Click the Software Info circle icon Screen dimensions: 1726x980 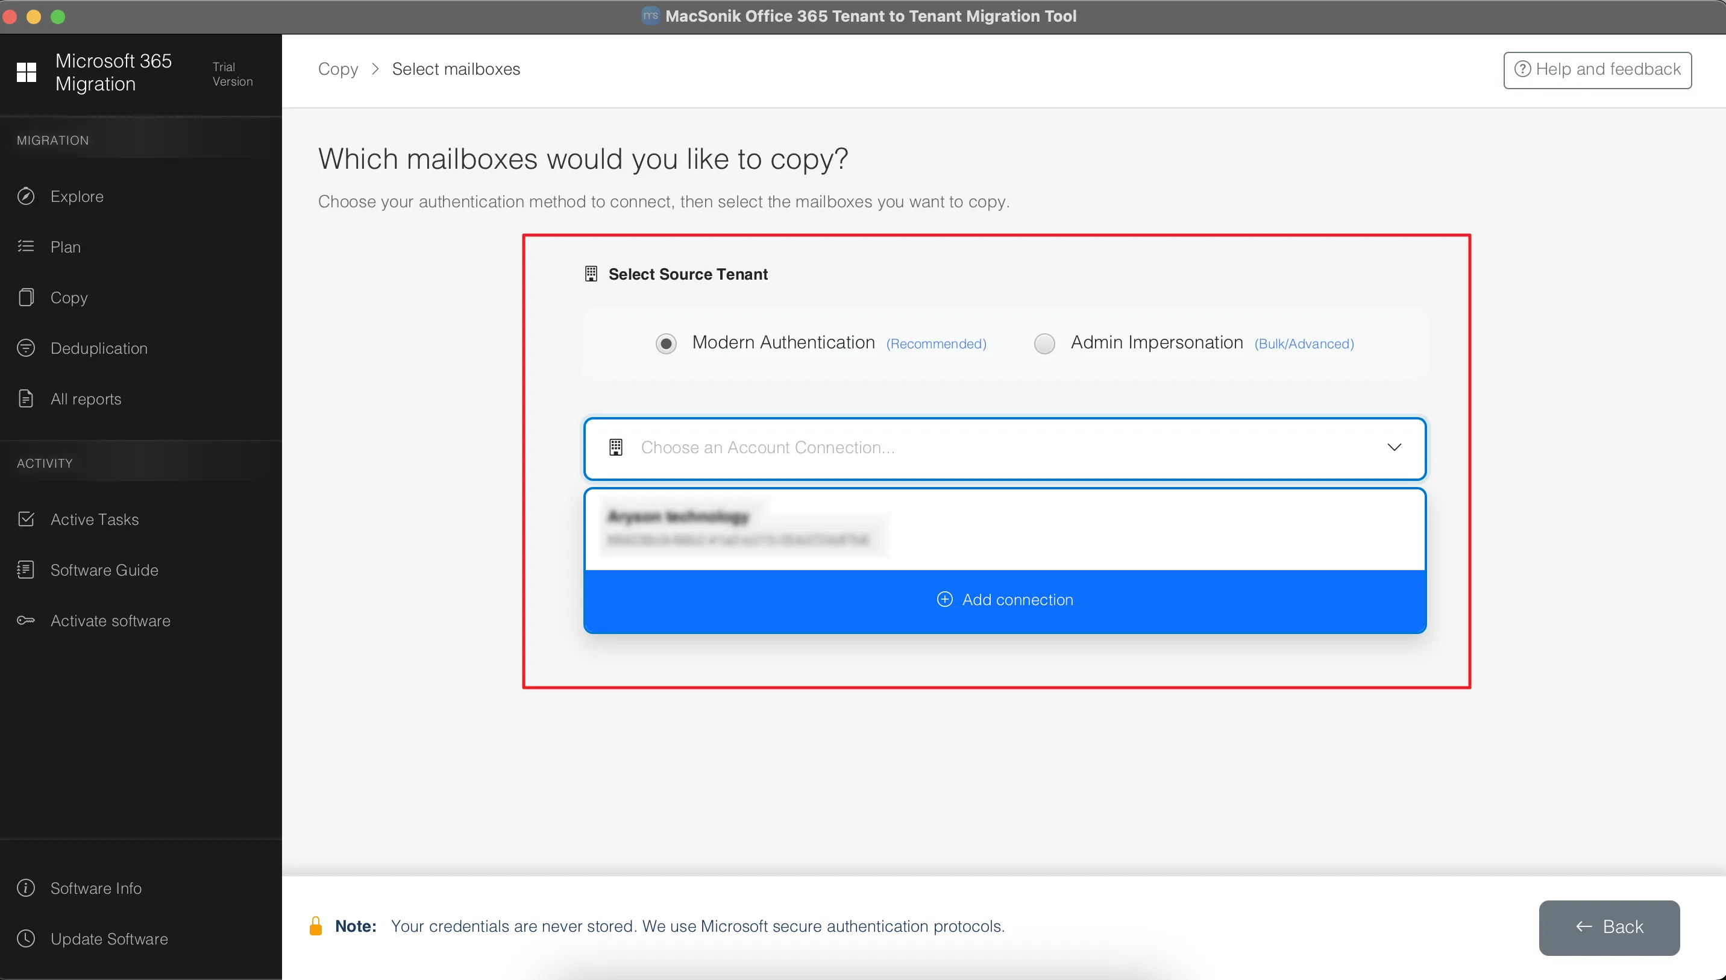coord(25,888)
